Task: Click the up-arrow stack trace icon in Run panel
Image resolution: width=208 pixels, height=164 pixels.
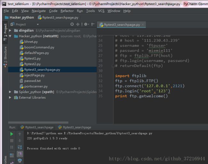Action: click(x=20, y=134)
